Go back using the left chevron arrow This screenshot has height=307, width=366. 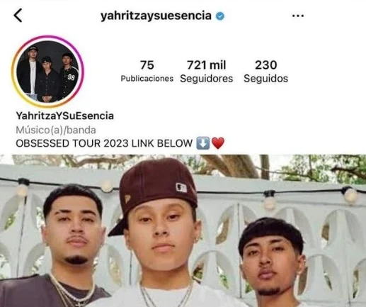tap(18, 16)
